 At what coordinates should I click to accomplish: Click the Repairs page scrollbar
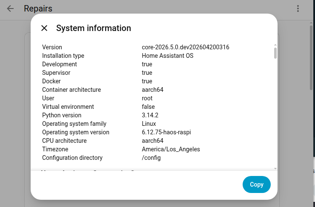tap(311, 58)
